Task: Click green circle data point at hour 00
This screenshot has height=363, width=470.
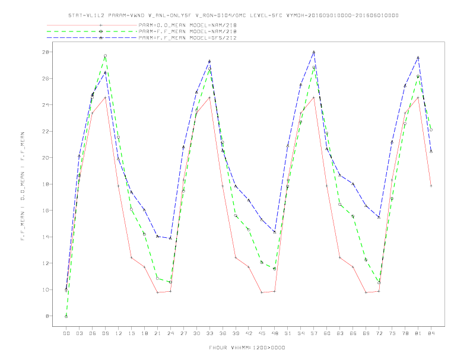Action: (x=66, y=317)
